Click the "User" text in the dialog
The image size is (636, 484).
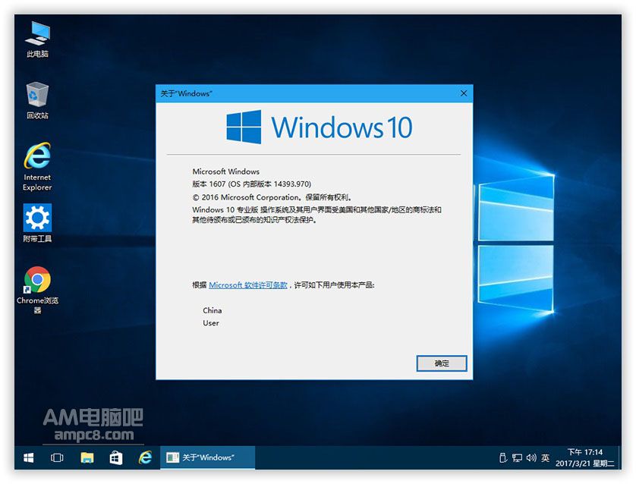point(211,323)
